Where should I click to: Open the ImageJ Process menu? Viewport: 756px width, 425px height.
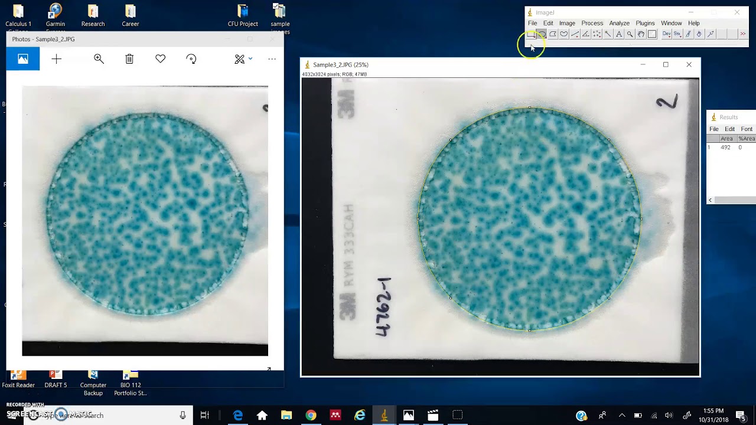592,23
